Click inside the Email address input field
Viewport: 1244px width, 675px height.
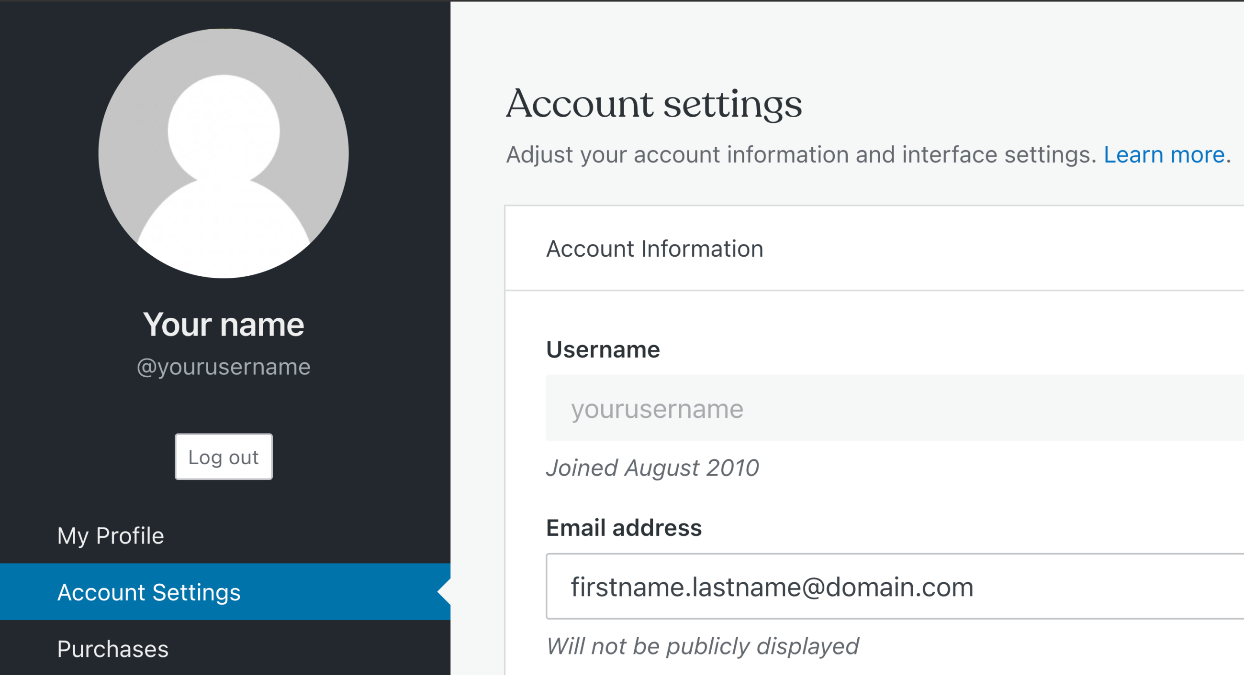[869, 587]
